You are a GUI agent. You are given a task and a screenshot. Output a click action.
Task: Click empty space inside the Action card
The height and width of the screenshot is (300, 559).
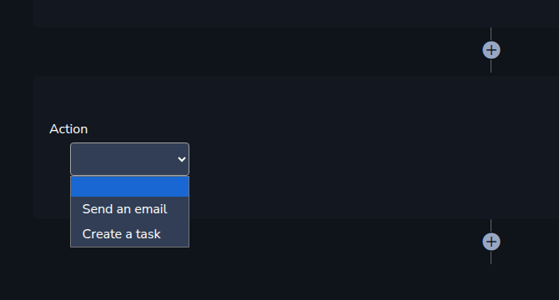[356, 149]
